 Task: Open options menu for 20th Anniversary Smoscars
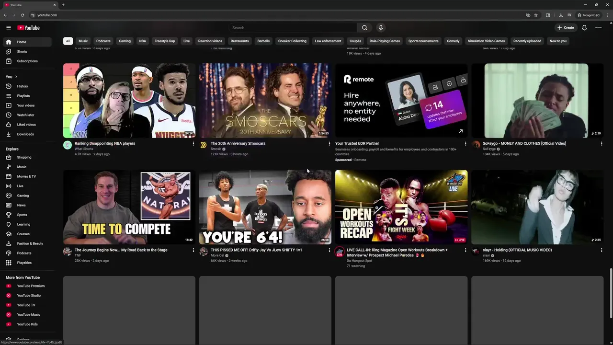pyautogui.click(x=329, y=144)
